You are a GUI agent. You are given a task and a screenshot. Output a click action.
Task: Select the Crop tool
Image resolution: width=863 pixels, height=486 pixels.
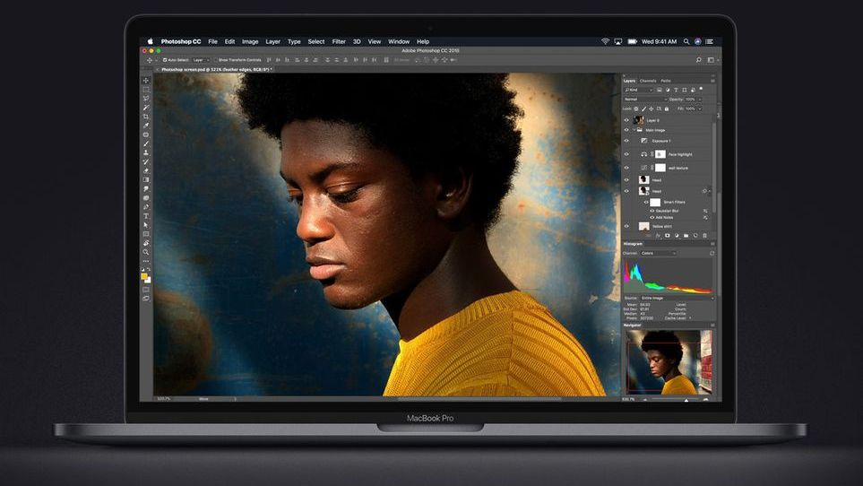(146, 117)
